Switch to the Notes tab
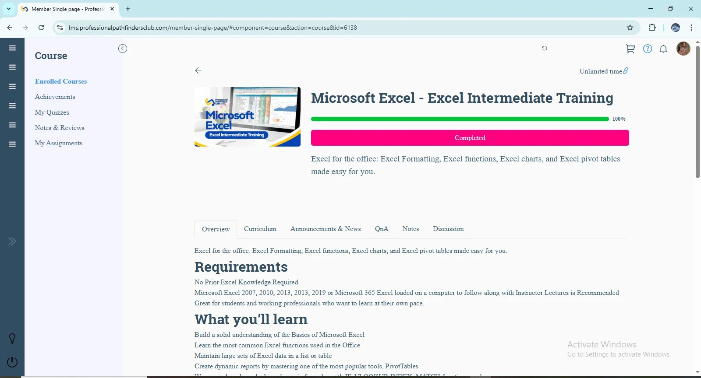 tap(411, 229)
